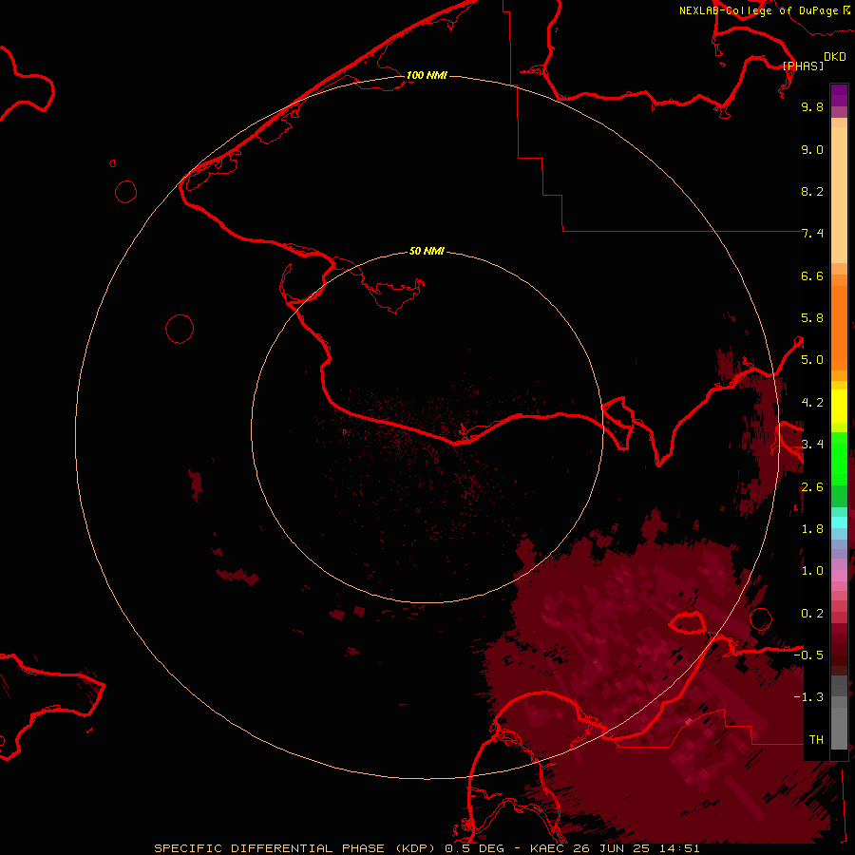Click the 9.8 value on the color scale
The width and height of the screenshot is (855, 855).
pos(812,106)
